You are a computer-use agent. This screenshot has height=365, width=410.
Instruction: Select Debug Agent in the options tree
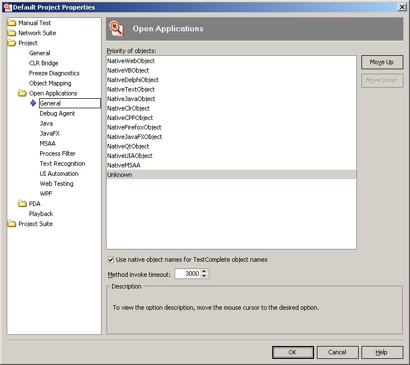(x=57, y=113)
